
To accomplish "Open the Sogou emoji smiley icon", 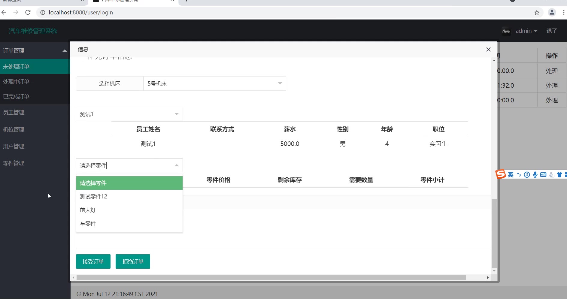I will tap(527, 175).
